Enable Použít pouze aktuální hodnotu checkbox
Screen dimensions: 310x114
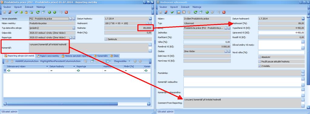[260, 62]
